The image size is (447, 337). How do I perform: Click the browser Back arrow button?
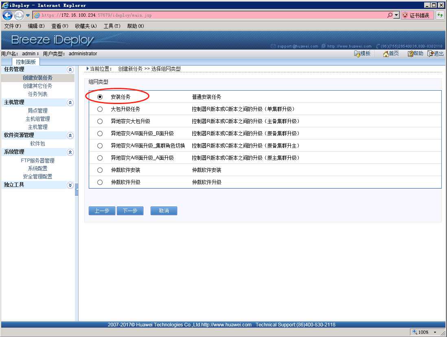(x=7, y=15)
